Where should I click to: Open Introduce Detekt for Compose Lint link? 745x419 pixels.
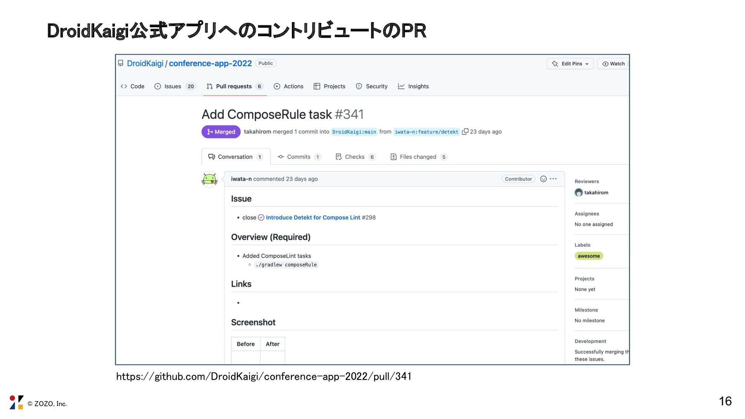(313, 218)
